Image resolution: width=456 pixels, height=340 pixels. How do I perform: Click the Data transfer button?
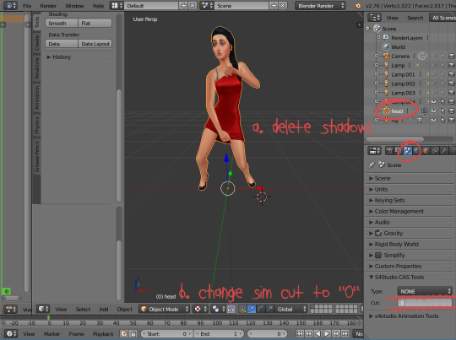click(x=62, y=44)
